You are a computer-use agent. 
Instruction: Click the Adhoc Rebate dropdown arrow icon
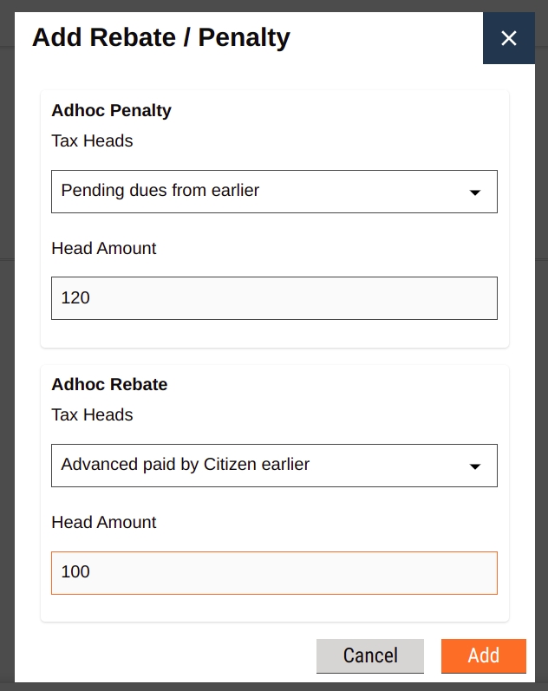[x=474, y=466]
